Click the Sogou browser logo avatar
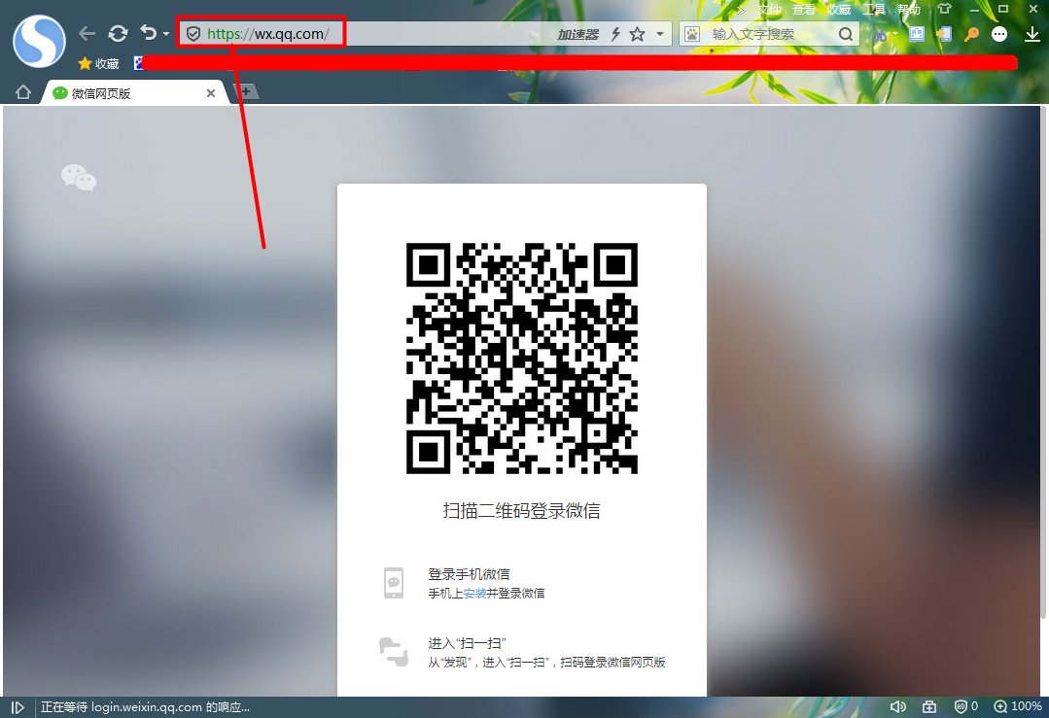1049x718 pixels. [39, 42]
